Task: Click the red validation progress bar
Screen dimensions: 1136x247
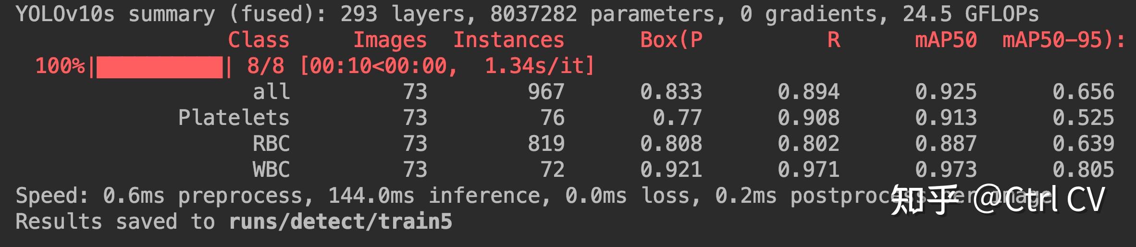Action: point(160,67)
